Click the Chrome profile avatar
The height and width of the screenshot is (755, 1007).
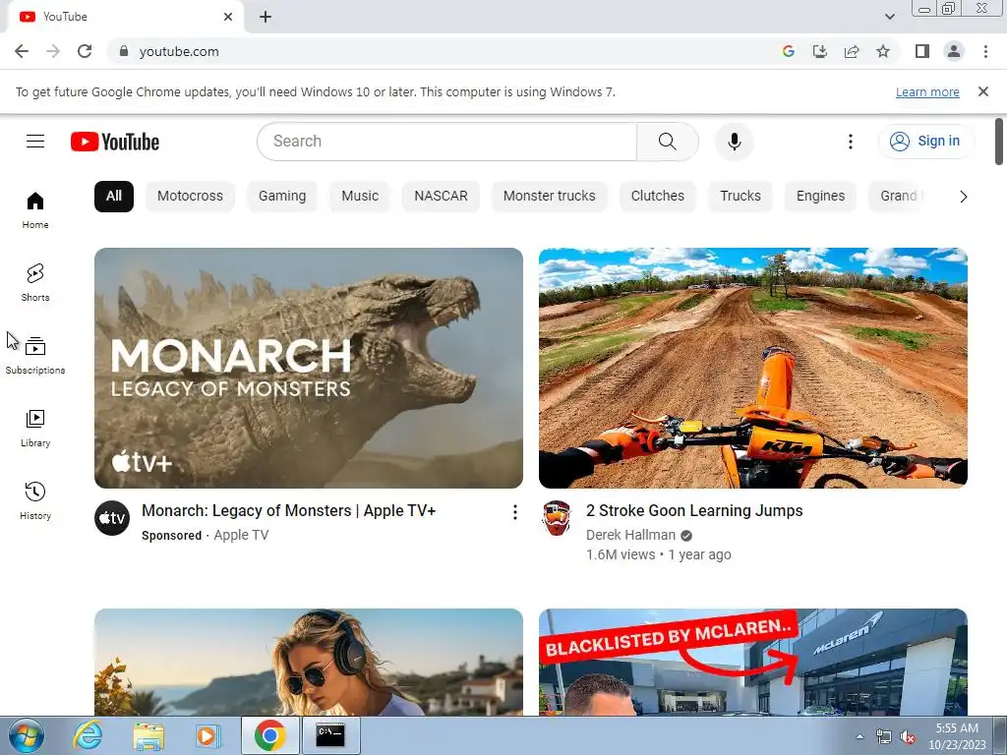pyautogui.click(x=954, y=51)
